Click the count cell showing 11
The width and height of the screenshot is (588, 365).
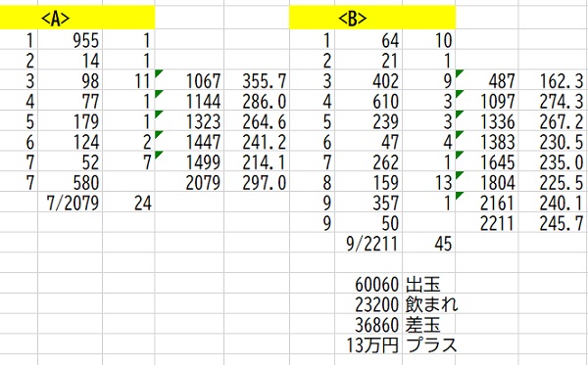(x=128, y=80)
